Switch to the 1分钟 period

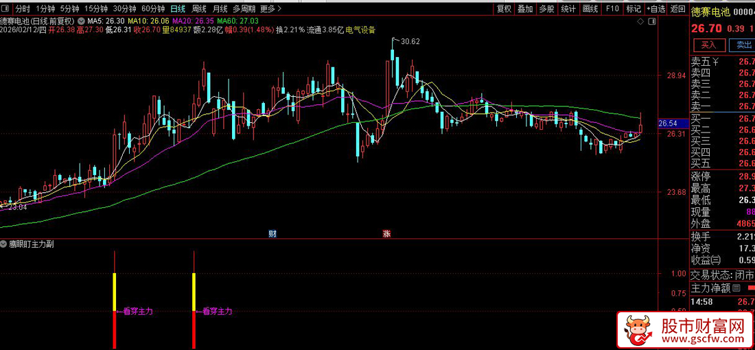pos(45,9)
